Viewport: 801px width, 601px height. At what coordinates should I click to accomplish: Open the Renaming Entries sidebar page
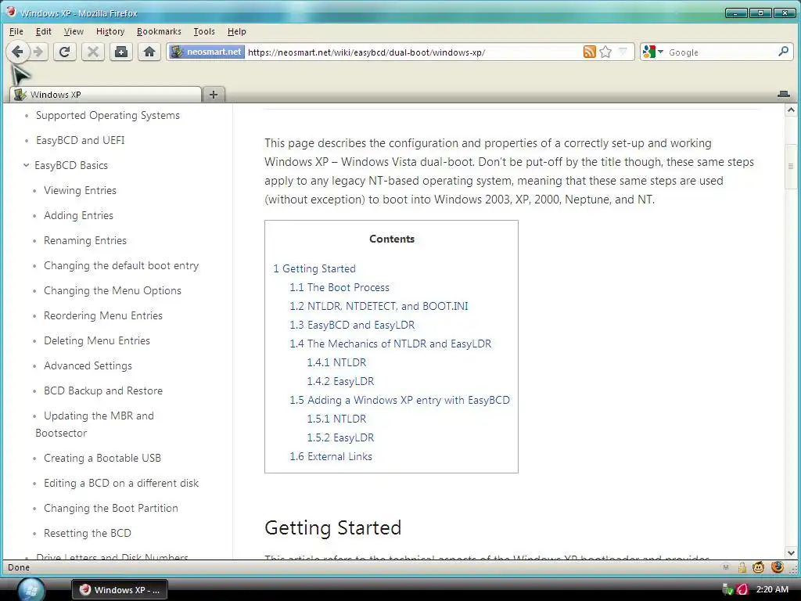[85, 240]
